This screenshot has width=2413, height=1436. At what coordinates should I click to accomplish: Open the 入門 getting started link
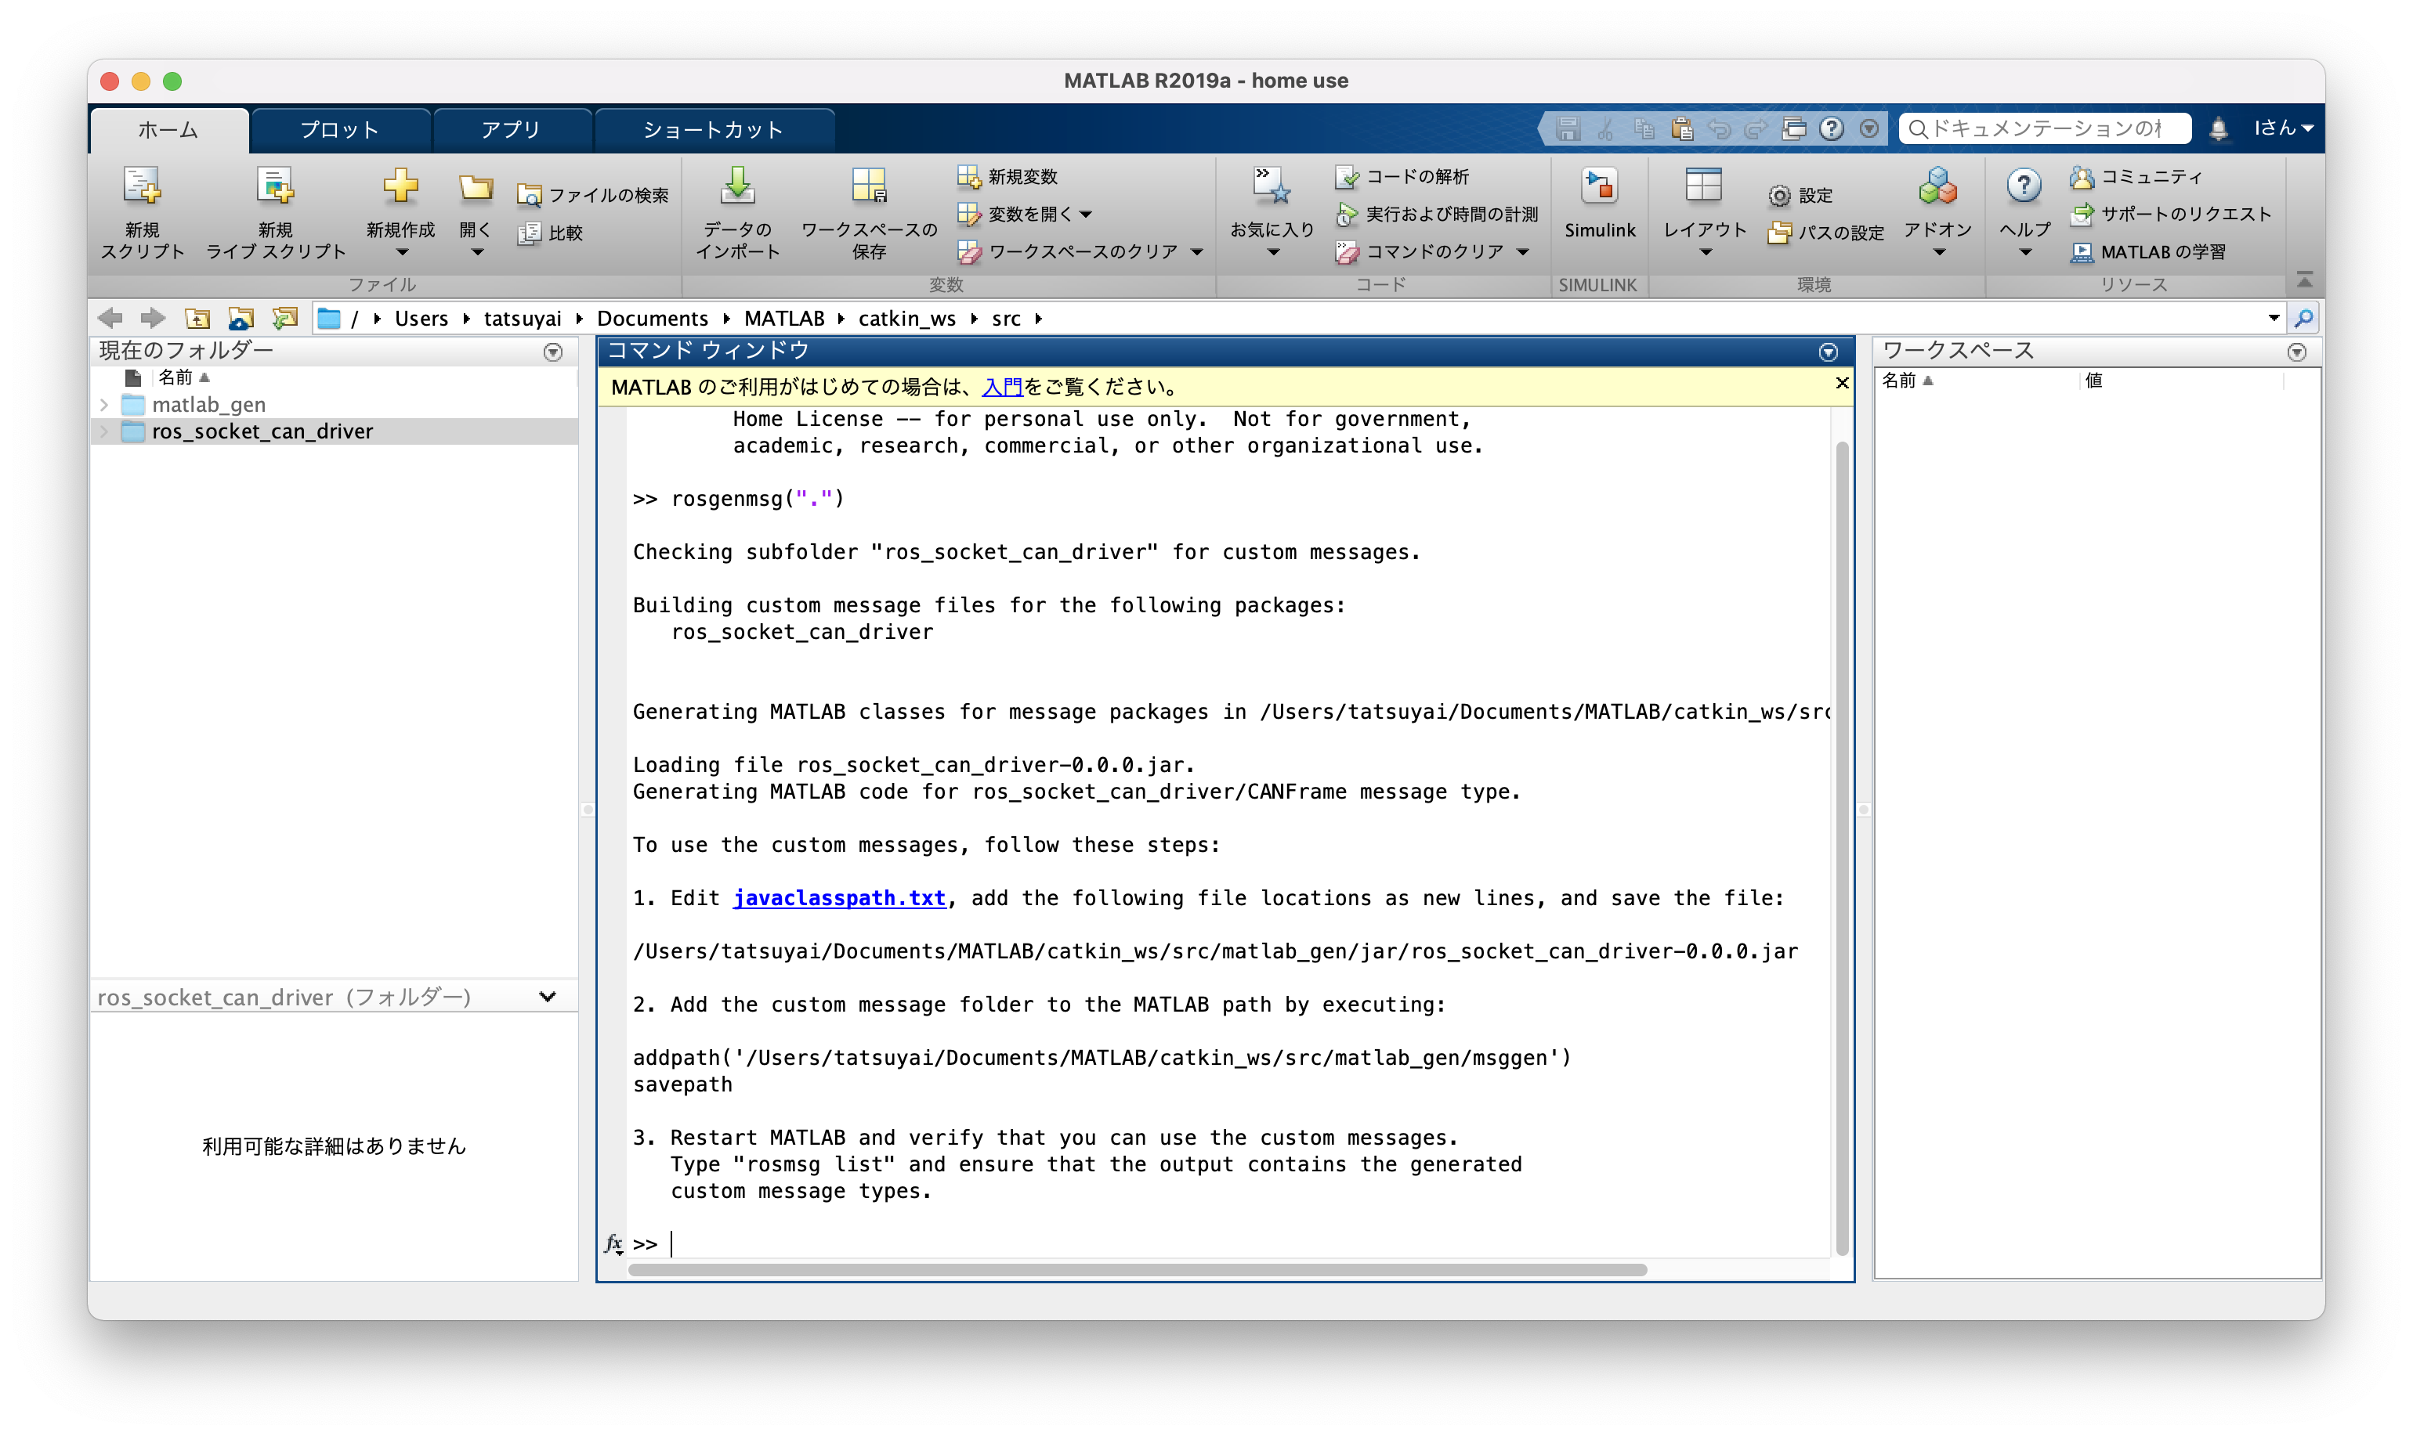(1002, 387)
